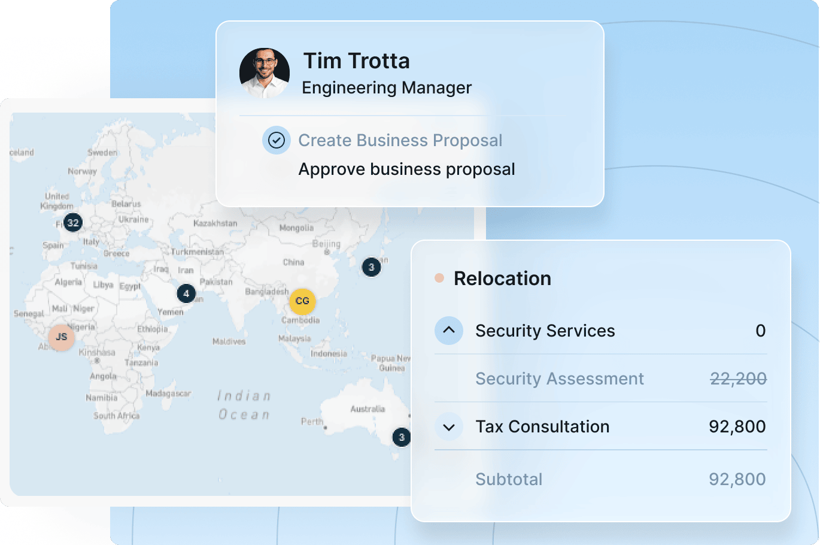The image size is (820, 545).
Task: Click the Relocation section title
Action: (x=502, y=278)
